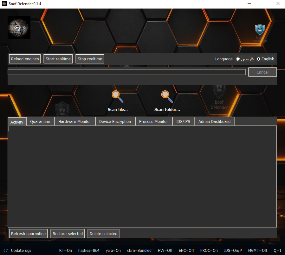
Task: Click the RT=On status entry
Action: (x=66, y=251)
